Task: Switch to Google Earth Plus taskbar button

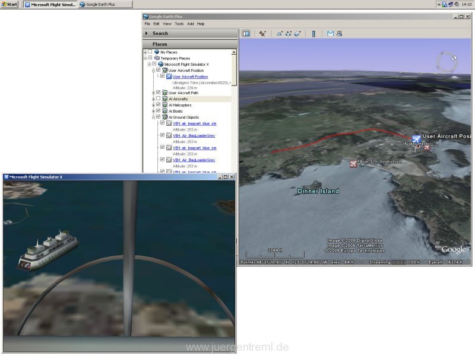Action: point(106,5)
